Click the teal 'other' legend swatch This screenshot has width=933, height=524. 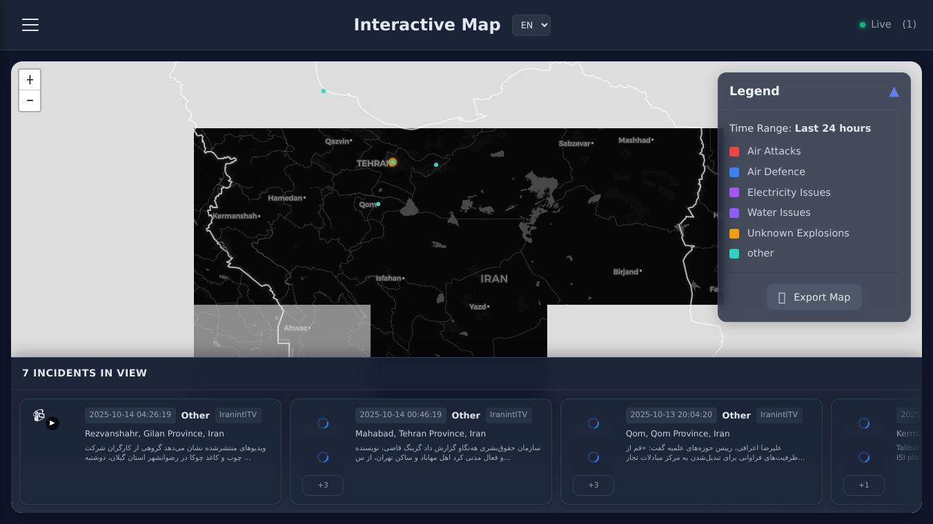(x=734, y=254)
